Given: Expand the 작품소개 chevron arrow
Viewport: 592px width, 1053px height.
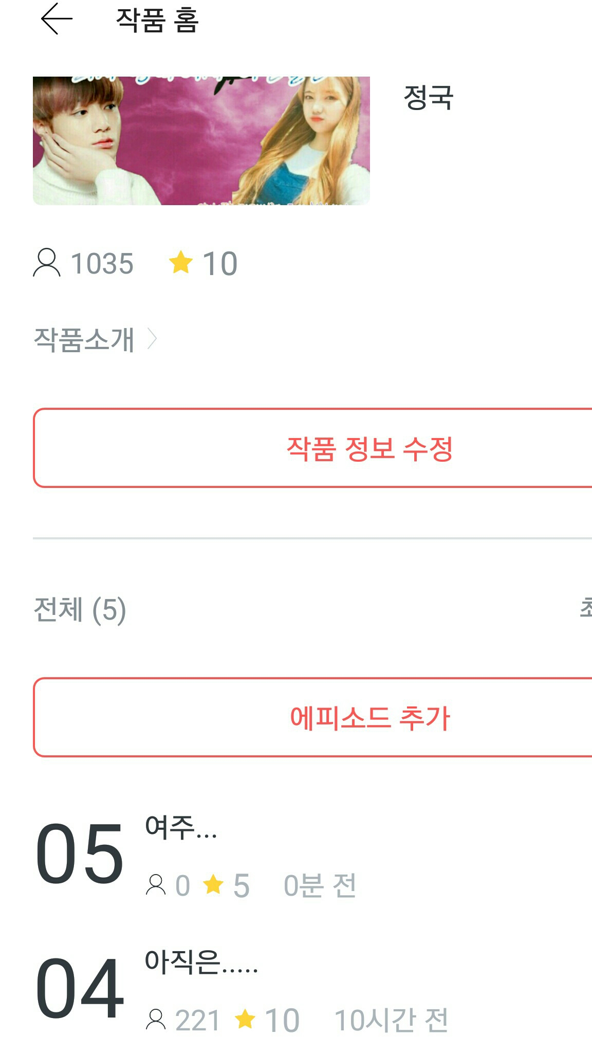Looking at the screenshot, I should pyautogui.click(x=152, y=339).
